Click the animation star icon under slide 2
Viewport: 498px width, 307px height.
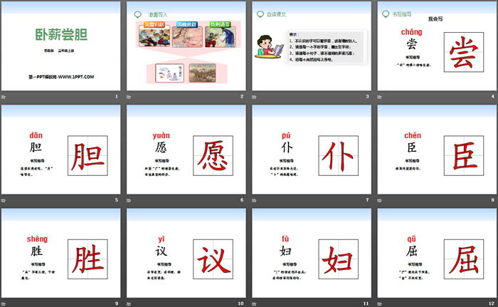pyautogui.click(x=129, y=97)
